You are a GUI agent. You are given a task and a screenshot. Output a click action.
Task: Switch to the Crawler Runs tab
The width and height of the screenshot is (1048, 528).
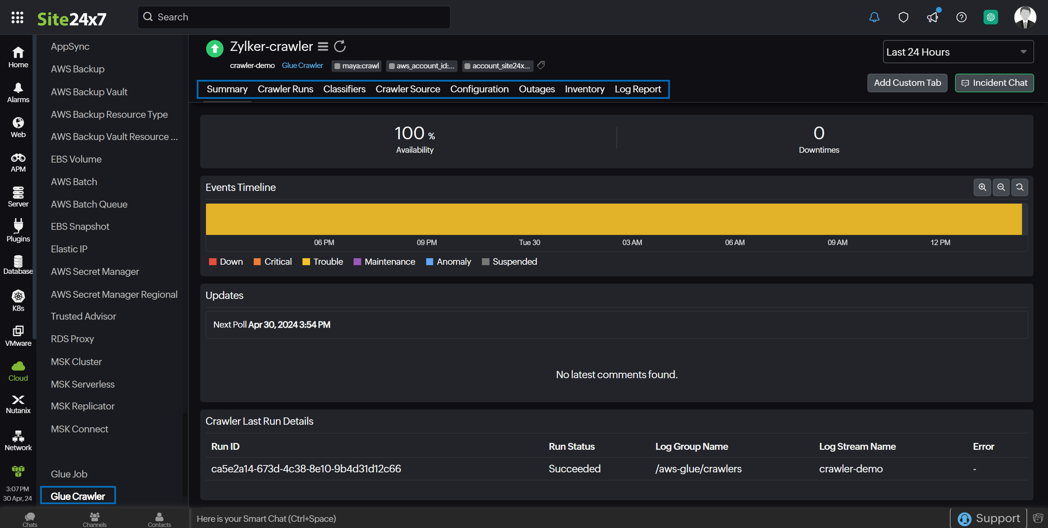(x=285, y=89)
